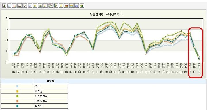The image size is (207, 110).
Task: Click the green 서울특별시 legend swatch
Action: pyautogui.click(x=18, y=96)
